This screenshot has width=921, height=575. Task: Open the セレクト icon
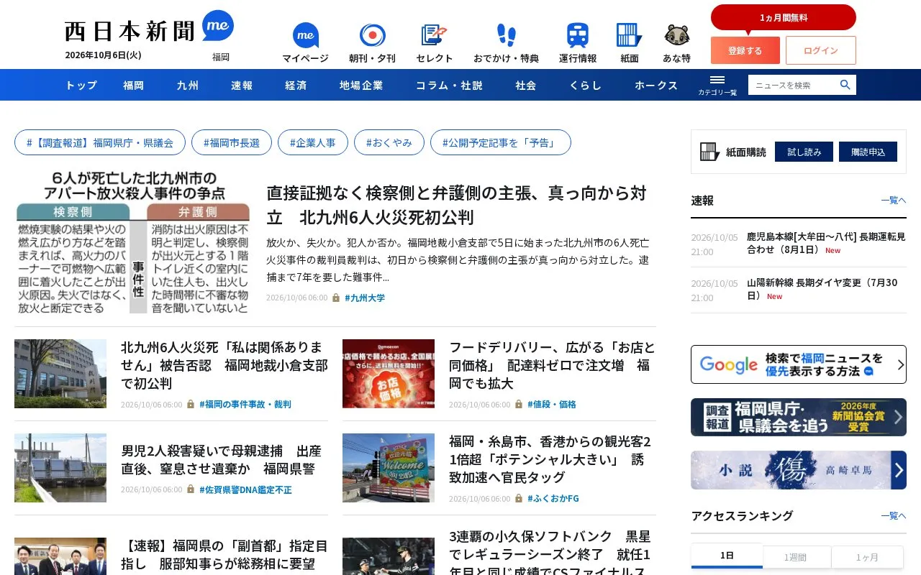pyautogui.click(x=434, y=35)
